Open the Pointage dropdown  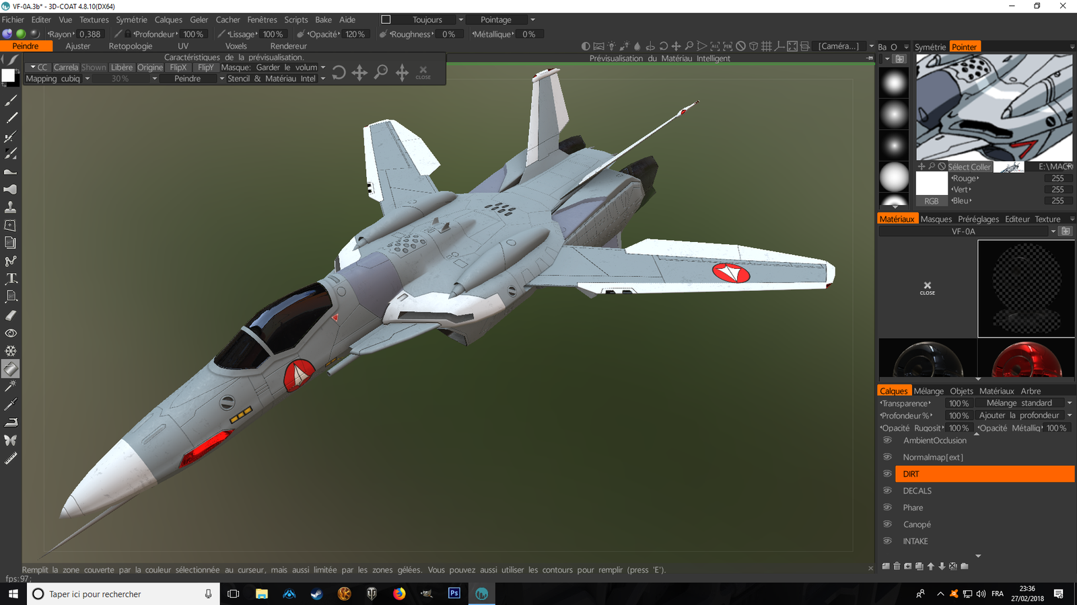point(532,20)
